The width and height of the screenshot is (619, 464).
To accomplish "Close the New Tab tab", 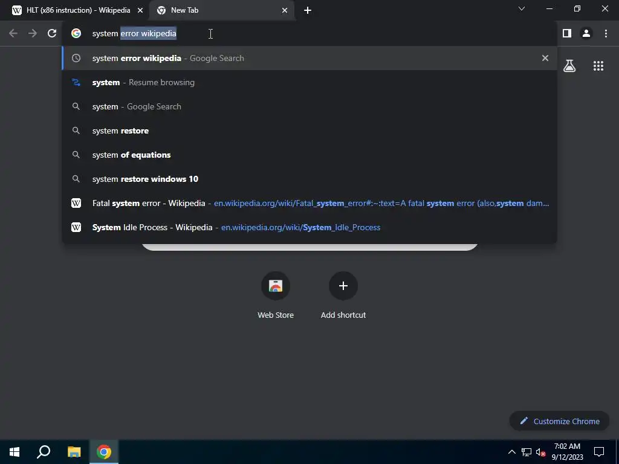I will click(x=285, y=10).
